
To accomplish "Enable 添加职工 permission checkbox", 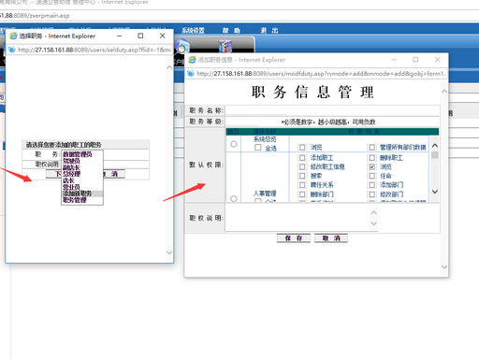I will click(x=302, y=158).
